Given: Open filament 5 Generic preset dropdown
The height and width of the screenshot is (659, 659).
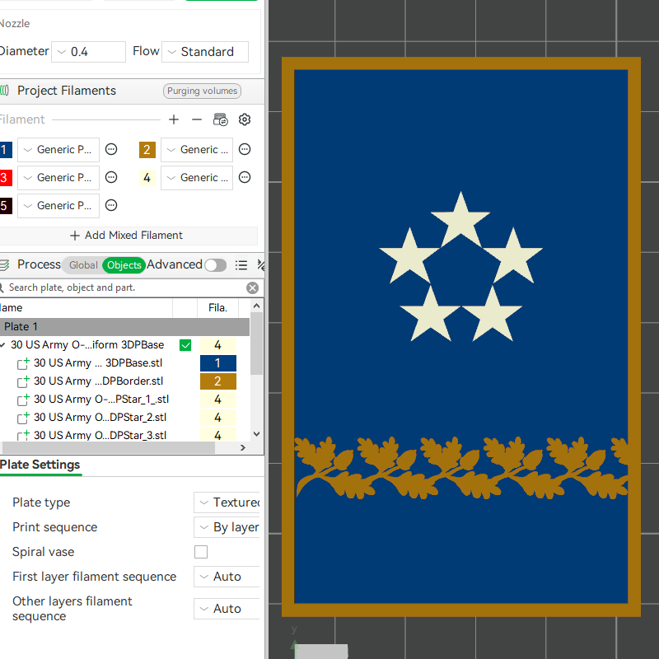Looking at the screenshot, I should point(58,206).
